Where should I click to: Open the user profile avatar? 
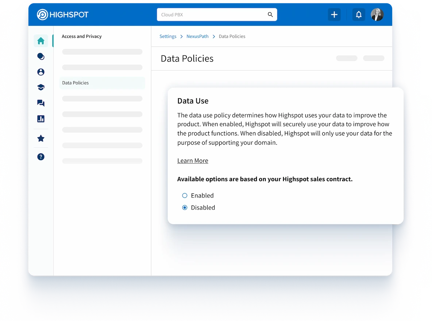tap(377, 15)
